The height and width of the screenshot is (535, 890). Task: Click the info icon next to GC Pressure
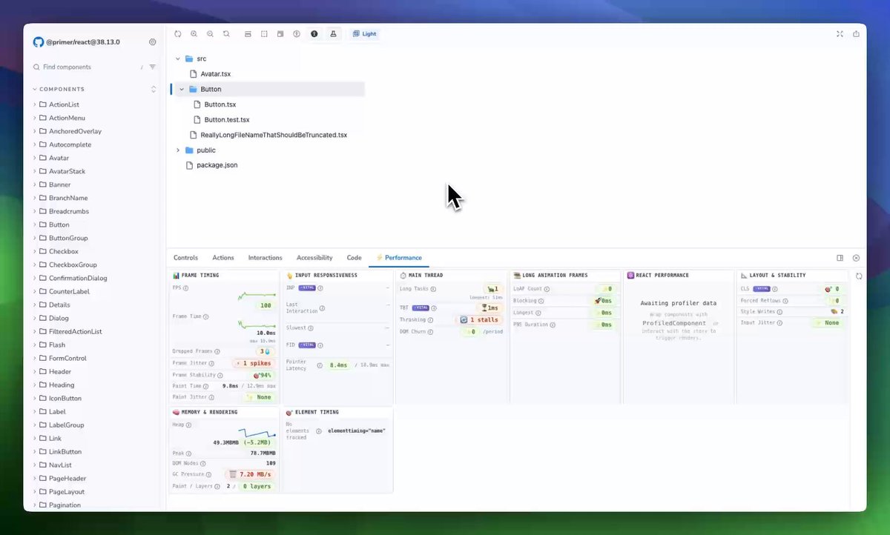click(209, 474)
